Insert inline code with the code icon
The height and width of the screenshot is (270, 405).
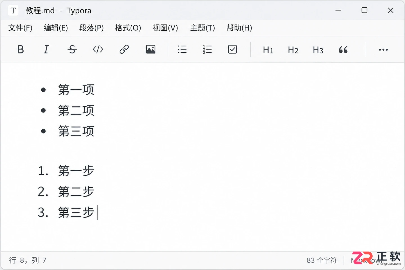(98, 49)
